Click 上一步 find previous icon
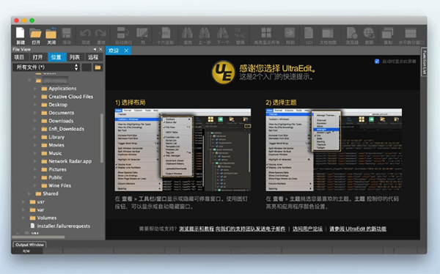 pos(205,36)
